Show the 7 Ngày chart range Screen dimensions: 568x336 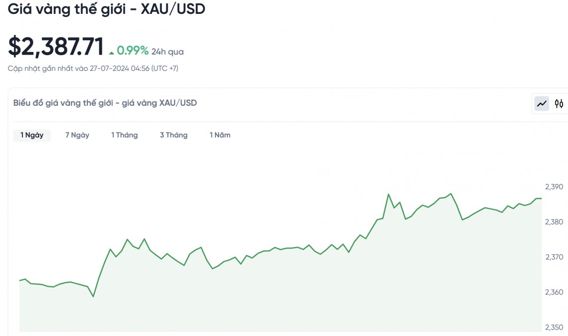tap(77, 135)
